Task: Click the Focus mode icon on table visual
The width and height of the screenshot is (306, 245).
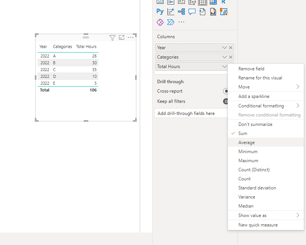Action: tap(122, 37)
